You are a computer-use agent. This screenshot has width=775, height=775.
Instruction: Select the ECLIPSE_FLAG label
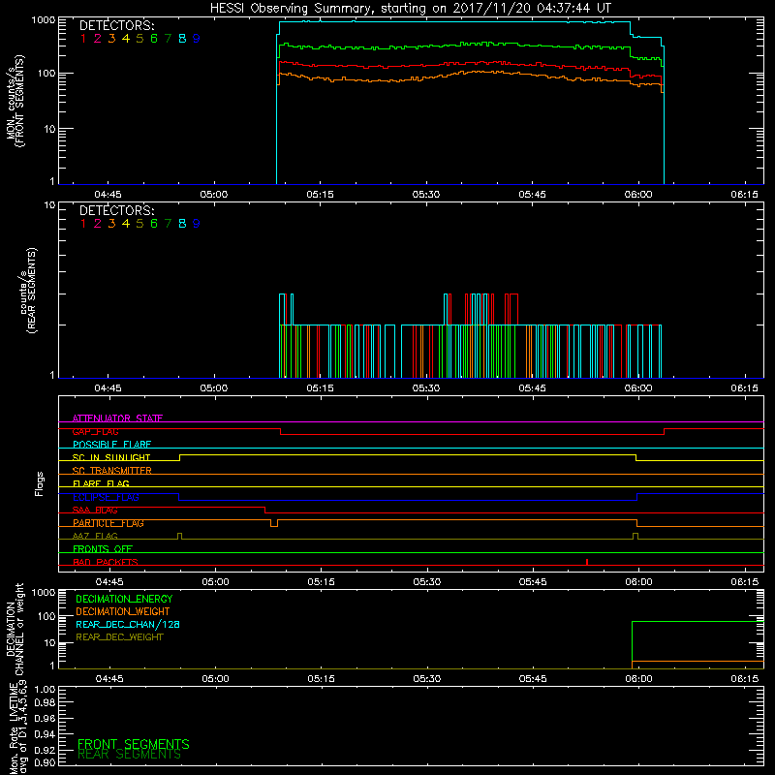click(x=106, y=497)
